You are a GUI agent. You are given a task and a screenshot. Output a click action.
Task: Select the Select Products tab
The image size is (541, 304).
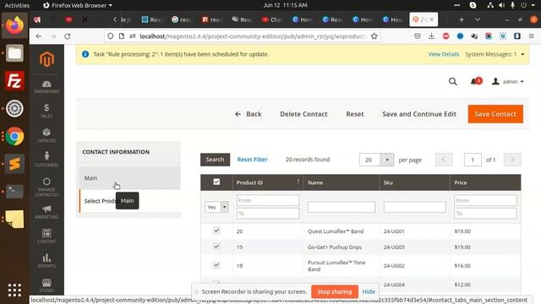pyautogui.click(x=129, y=201)
